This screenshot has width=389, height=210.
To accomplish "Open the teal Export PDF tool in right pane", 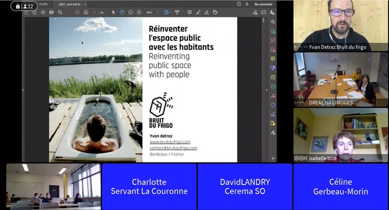I will pyautogui.click(x=273, y=32).
